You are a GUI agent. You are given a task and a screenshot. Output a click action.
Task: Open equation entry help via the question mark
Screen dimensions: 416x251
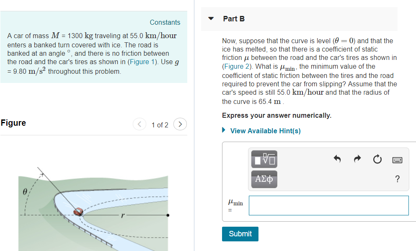point(397,179)
